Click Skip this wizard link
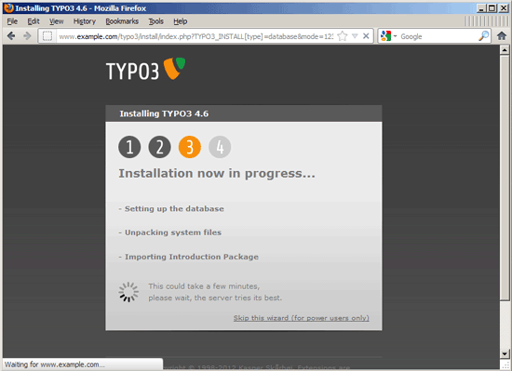 (x=301, y=318)
